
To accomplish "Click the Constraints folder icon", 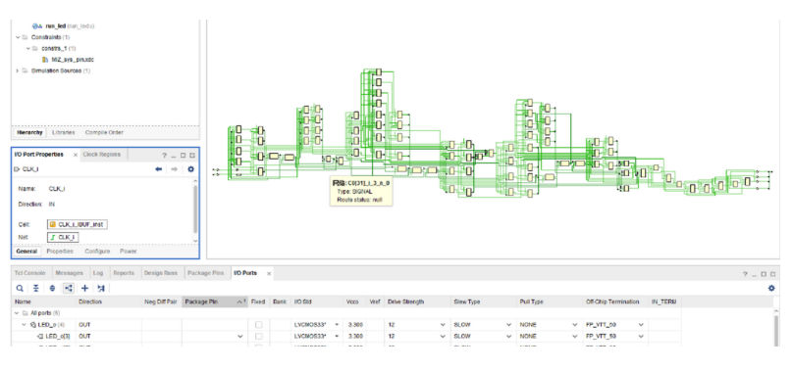I will (26, 37).
